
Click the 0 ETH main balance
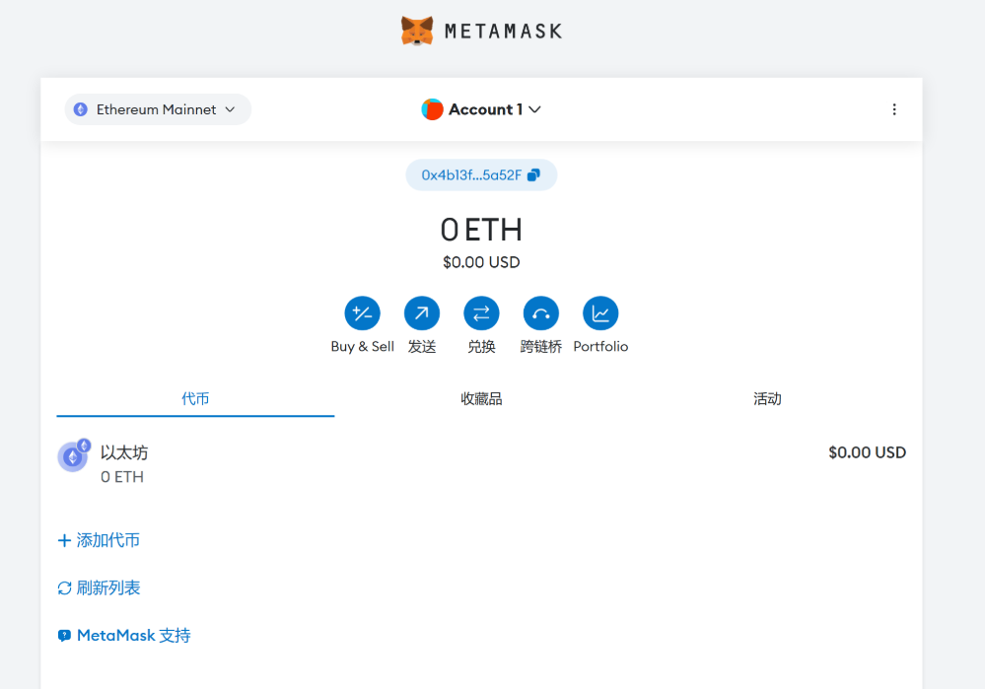pos(481,230)
